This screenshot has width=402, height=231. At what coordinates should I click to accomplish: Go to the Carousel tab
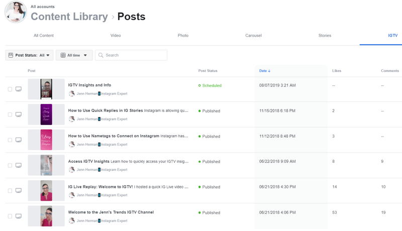point(254,35)
